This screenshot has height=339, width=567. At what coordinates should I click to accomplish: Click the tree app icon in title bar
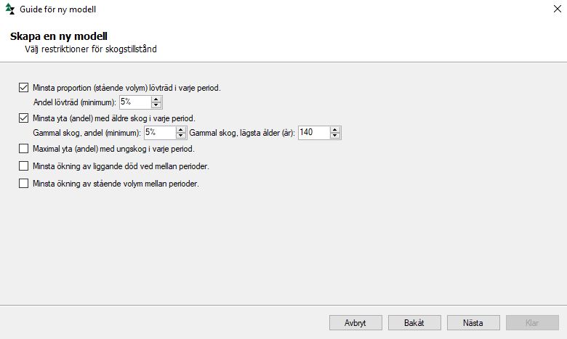(x=10, y=9)
